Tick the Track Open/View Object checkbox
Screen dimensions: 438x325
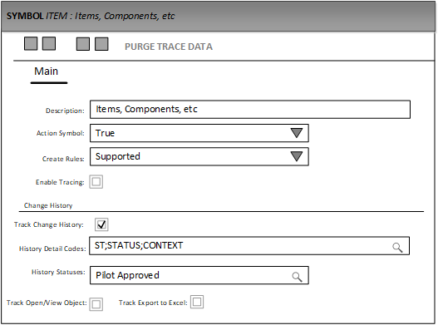click(x=96, y=304)
